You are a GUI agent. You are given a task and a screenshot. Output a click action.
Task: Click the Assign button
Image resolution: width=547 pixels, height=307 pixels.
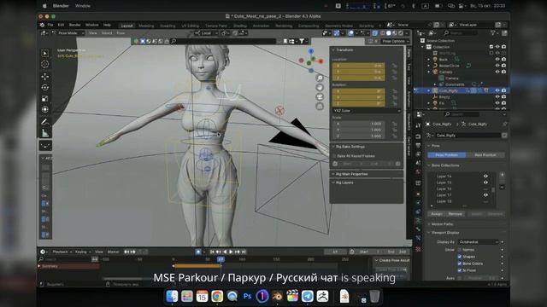coord(437,214)
